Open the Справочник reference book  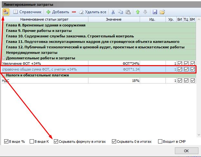pyautogui.click(x=27, y=12)
